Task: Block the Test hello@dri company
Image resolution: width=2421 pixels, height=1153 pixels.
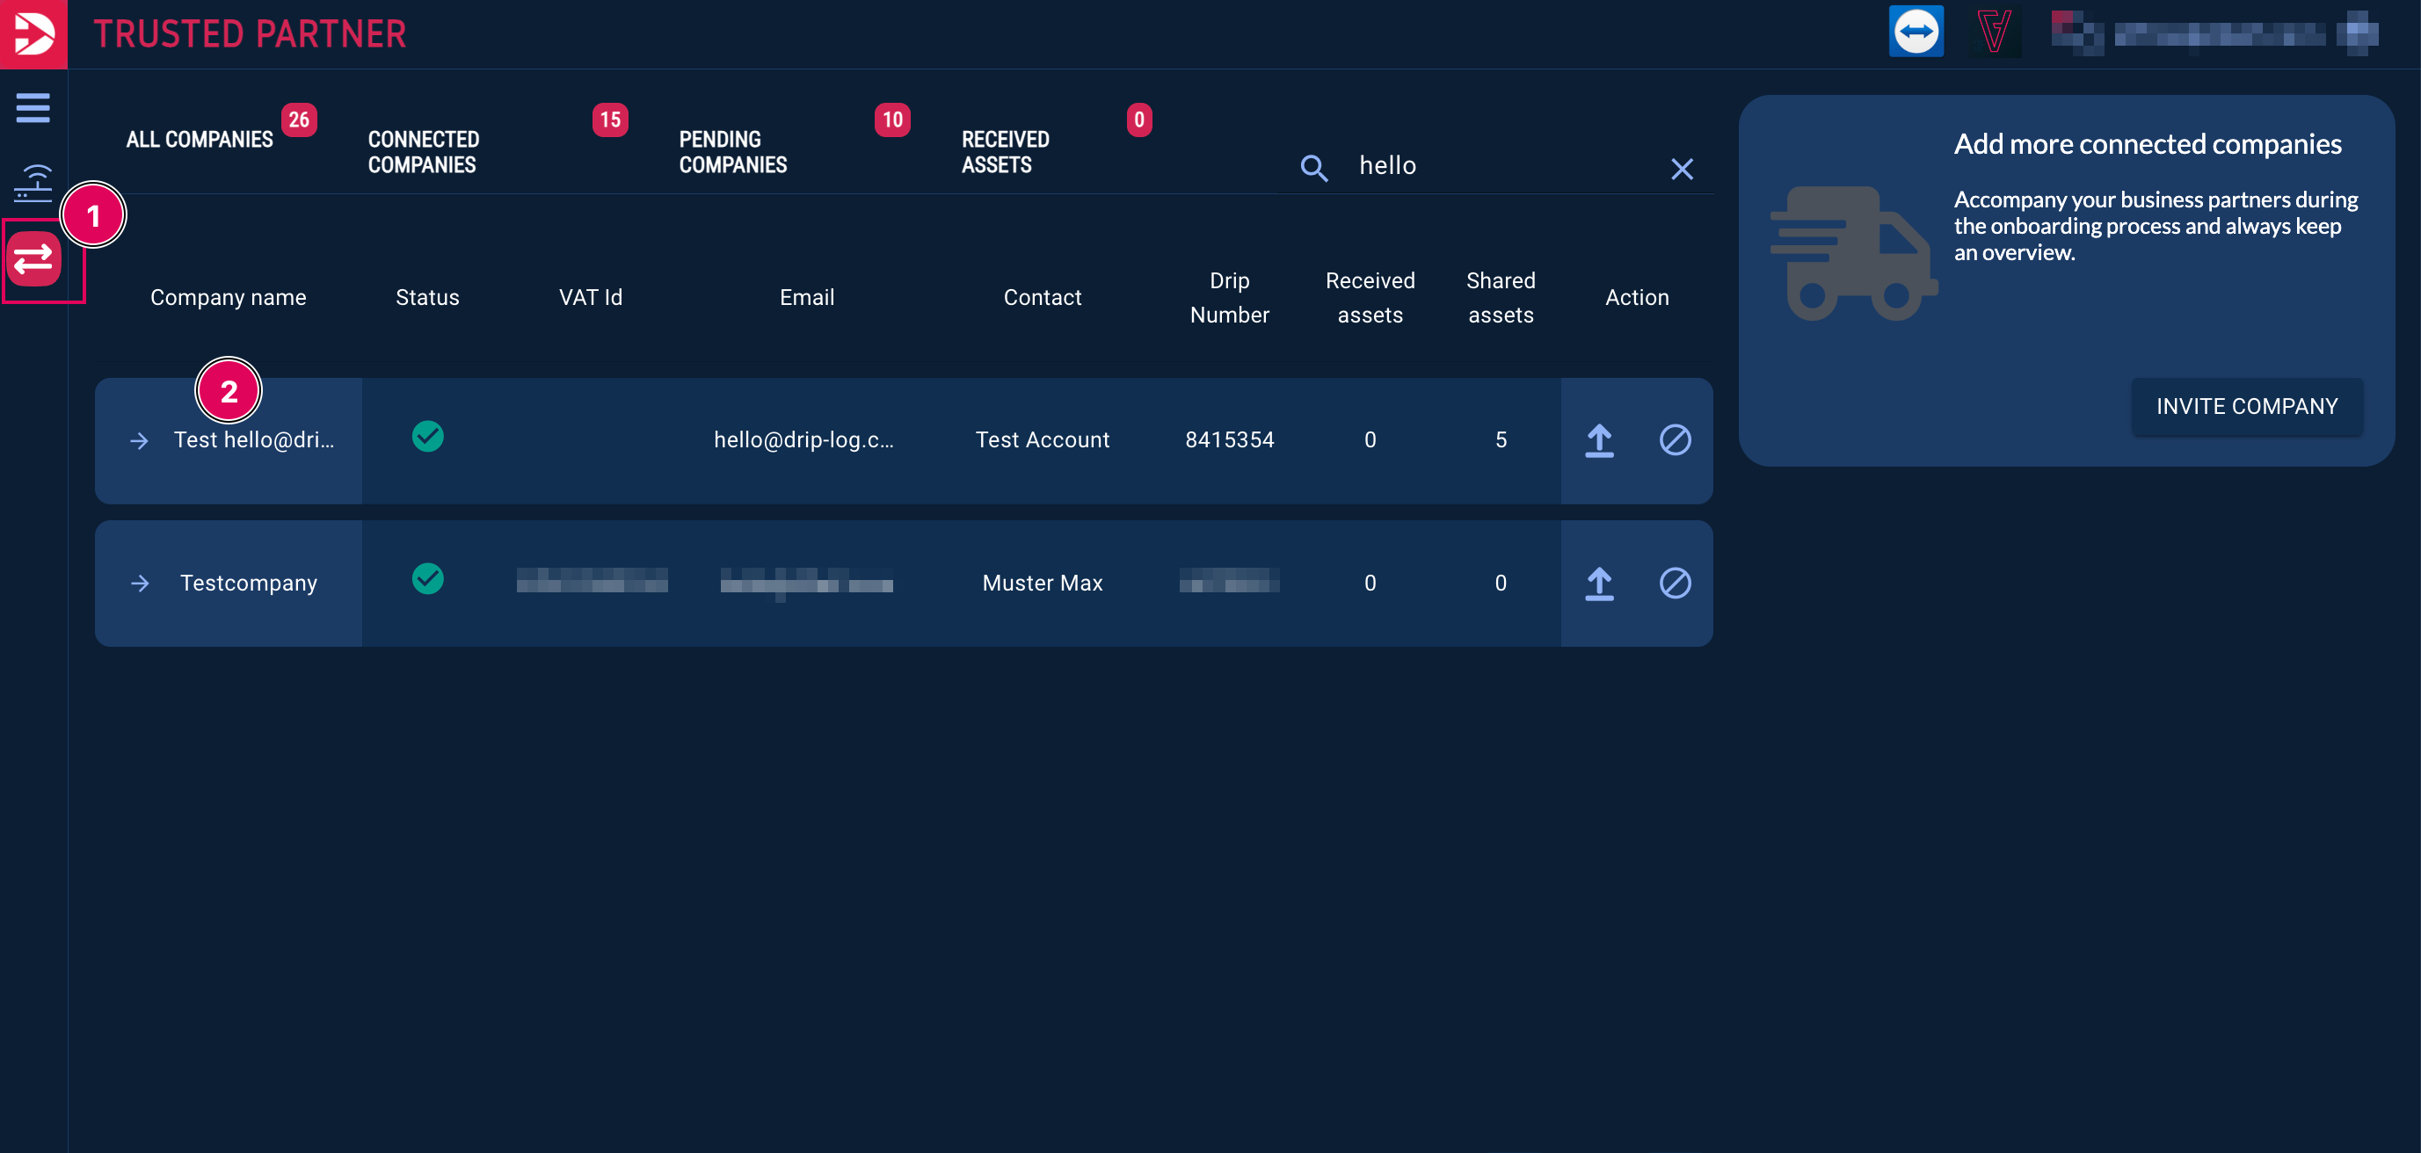Action: [1675, 439]
